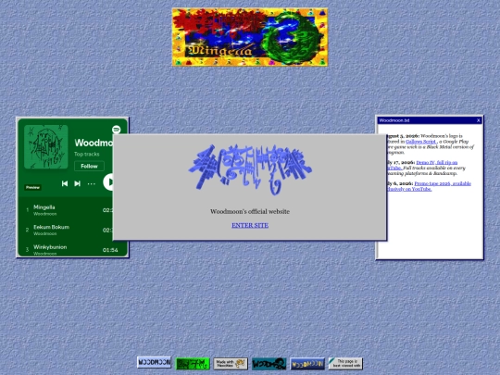
Task: Open the ENTER SITE link
Action: tap(250, 225)
